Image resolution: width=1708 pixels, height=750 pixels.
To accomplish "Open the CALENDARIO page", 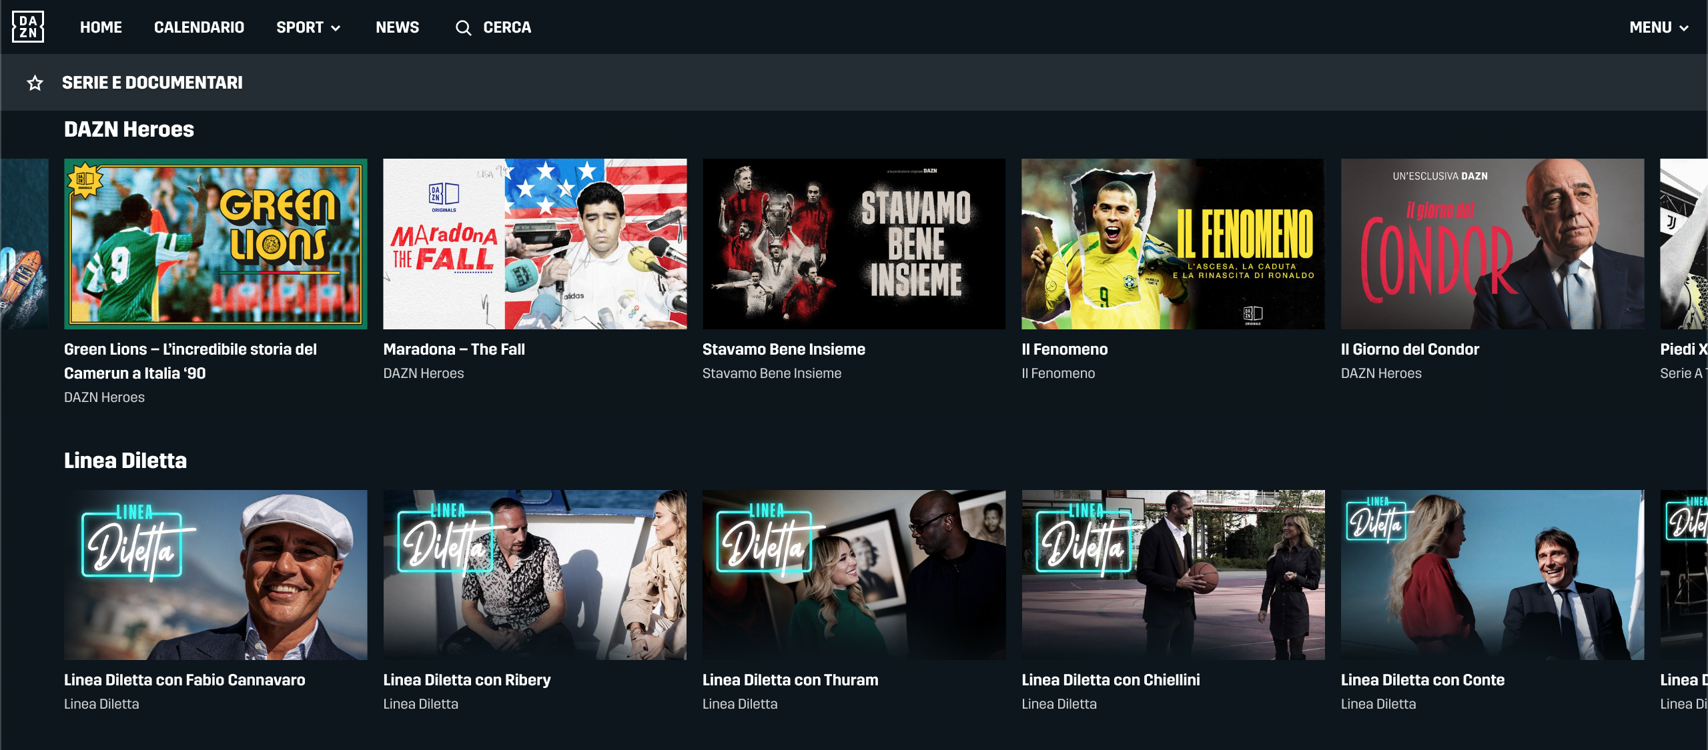I will click(x=199, y=27).
